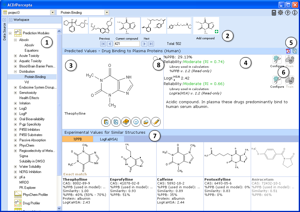Expand the Water Solubility node
Image resolution: width=300 pixels, height=212 pixels.
tap(15, 167)
